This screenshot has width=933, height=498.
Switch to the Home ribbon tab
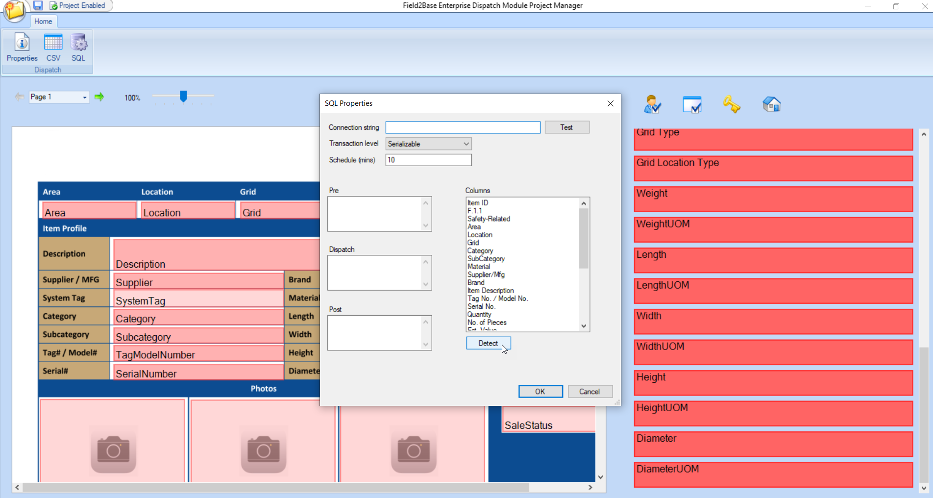(x=43, y=21)
